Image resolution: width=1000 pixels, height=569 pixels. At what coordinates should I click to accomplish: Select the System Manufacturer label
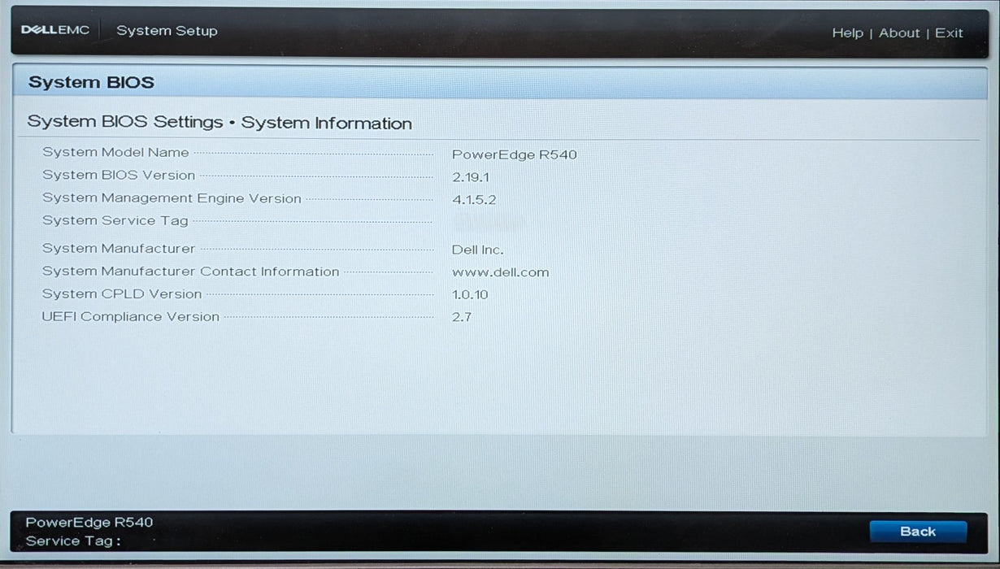(119, 249)
